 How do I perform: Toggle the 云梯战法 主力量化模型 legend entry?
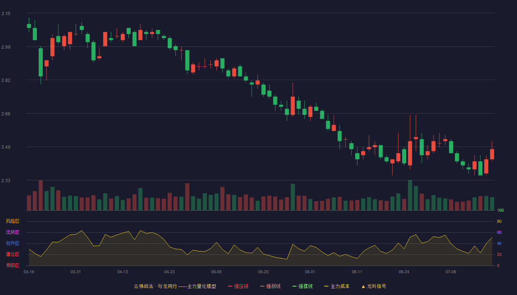pos(175,286)
